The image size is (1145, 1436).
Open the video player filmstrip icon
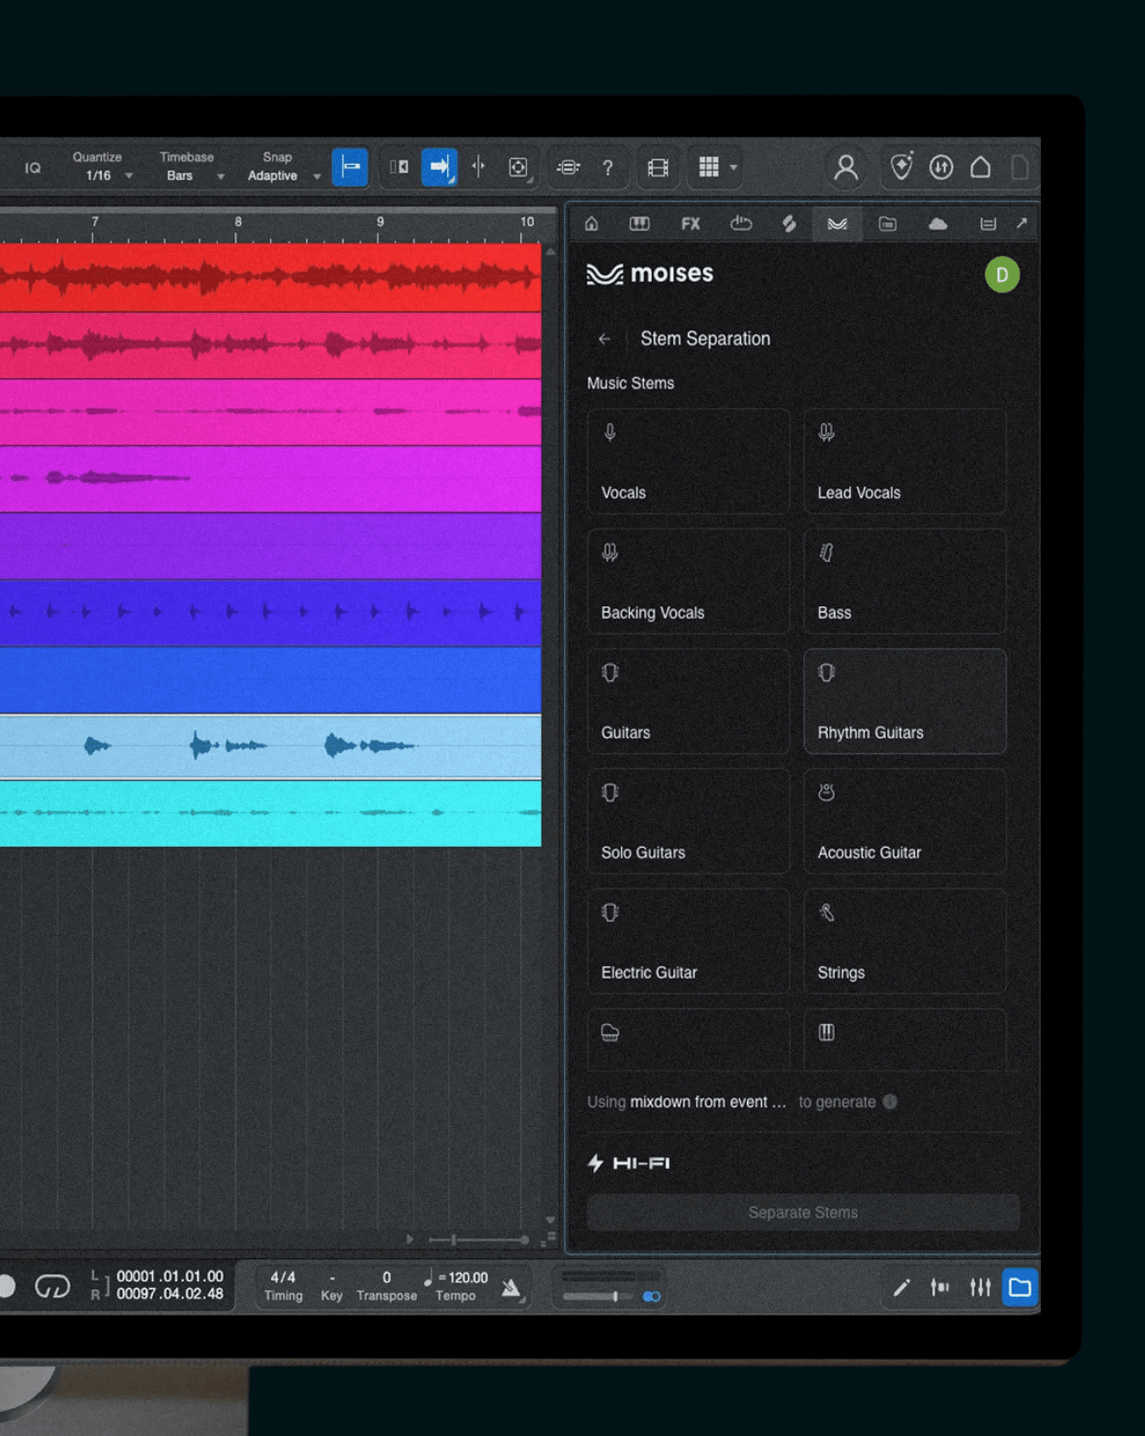pyautogui.click(x=658, y=168)
